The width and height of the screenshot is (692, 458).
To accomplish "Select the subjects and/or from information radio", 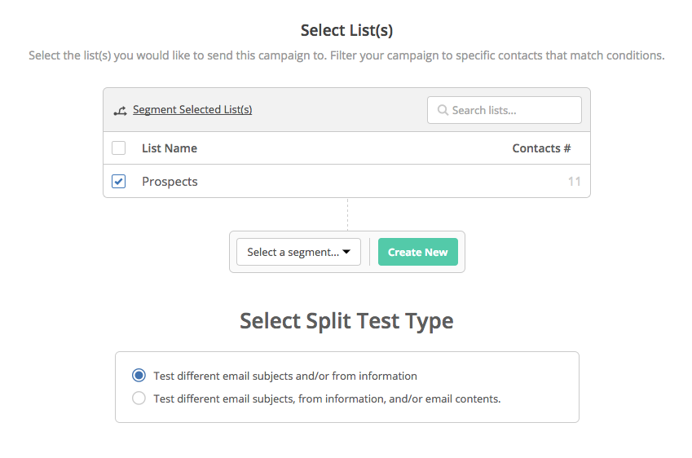I will tap(139, 376).
